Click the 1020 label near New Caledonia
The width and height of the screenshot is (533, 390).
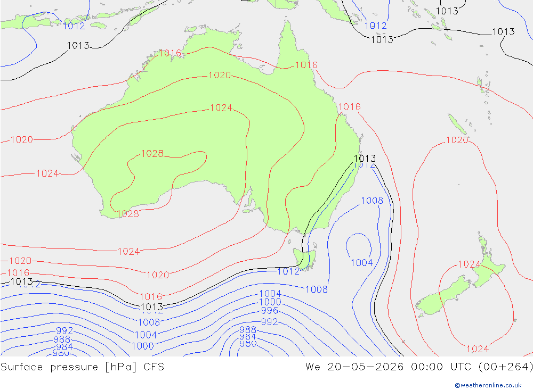coord(457,140)
